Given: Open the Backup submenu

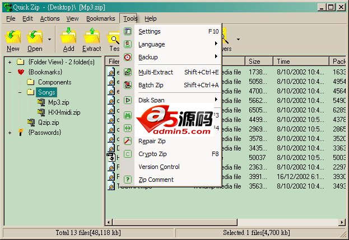Looking at the screenshot, I should pyautogui.click(x=178, y=57).
